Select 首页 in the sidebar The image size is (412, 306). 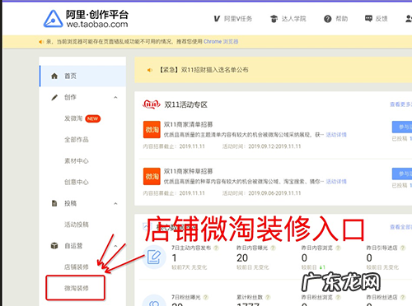tap(82, 76)
